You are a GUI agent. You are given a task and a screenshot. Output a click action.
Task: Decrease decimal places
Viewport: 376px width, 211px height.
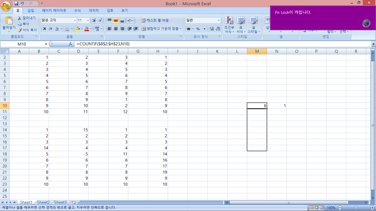point(218,29)
